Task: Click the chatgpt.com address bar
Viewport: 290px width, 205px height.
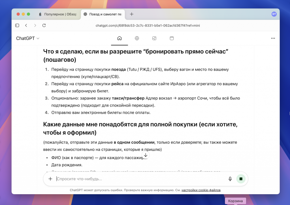Action: [x=148, y=26]
